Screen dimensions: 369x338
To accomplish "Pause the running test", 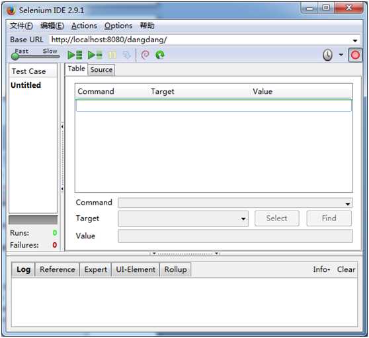I will [x=112, y=55].
